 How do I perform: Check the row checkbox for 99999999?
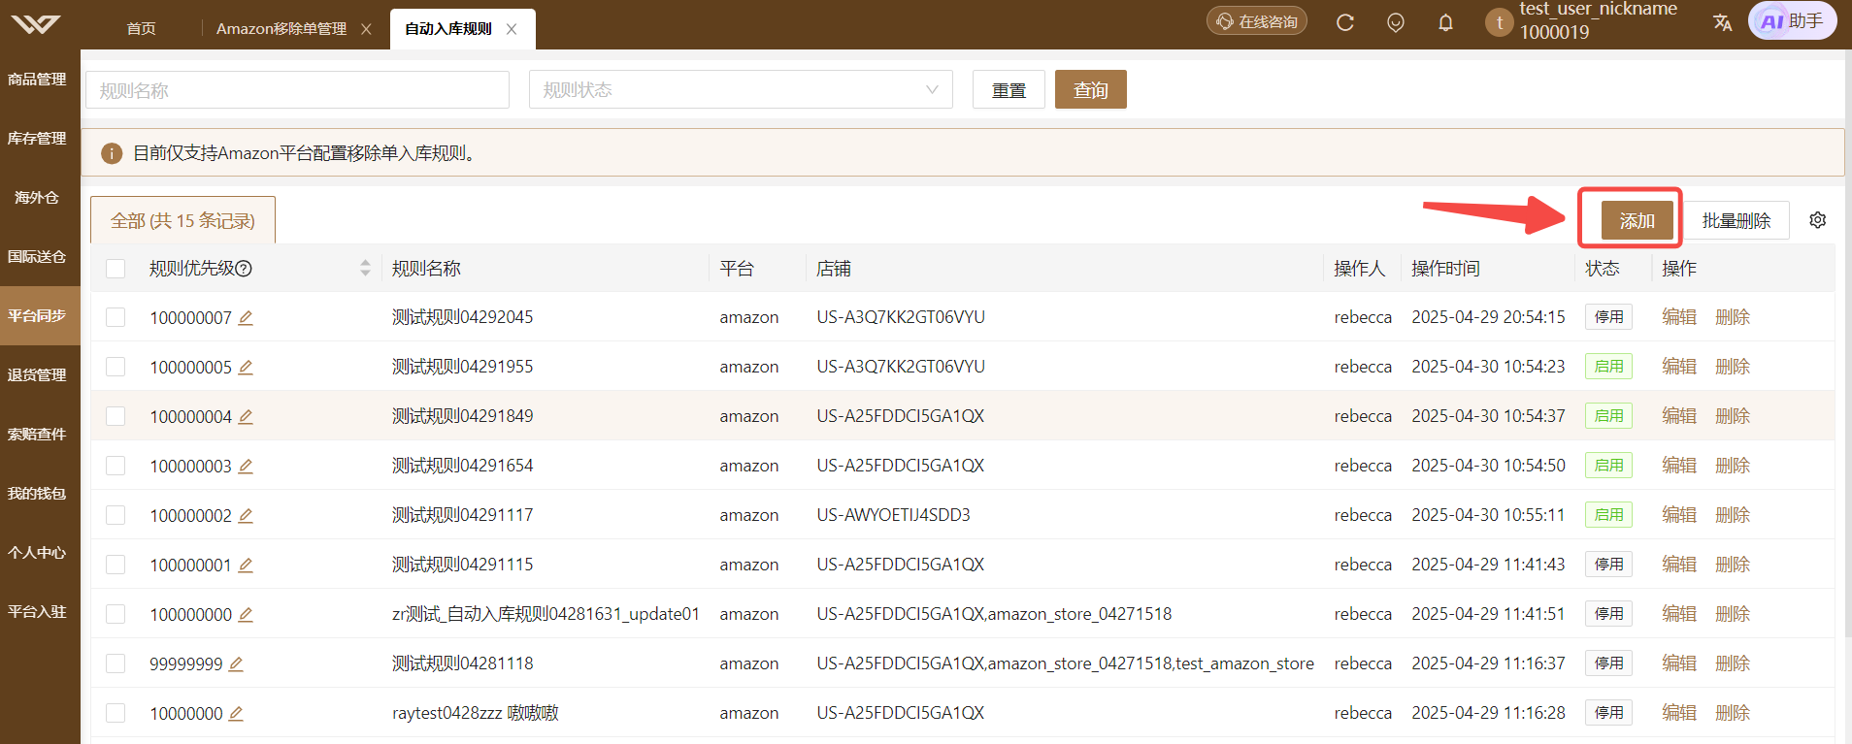116,663
